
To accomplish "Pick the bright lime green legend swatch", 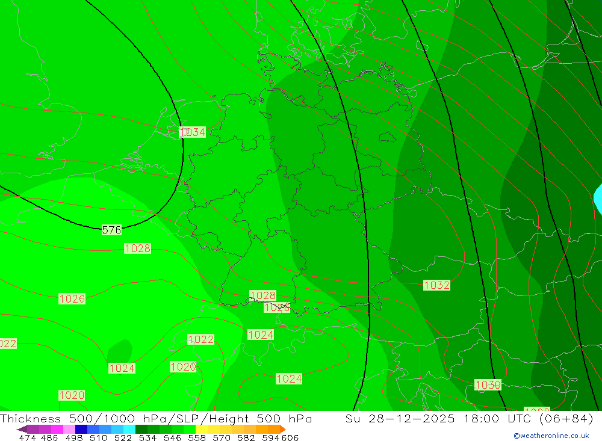I will [x=190, y=429].
